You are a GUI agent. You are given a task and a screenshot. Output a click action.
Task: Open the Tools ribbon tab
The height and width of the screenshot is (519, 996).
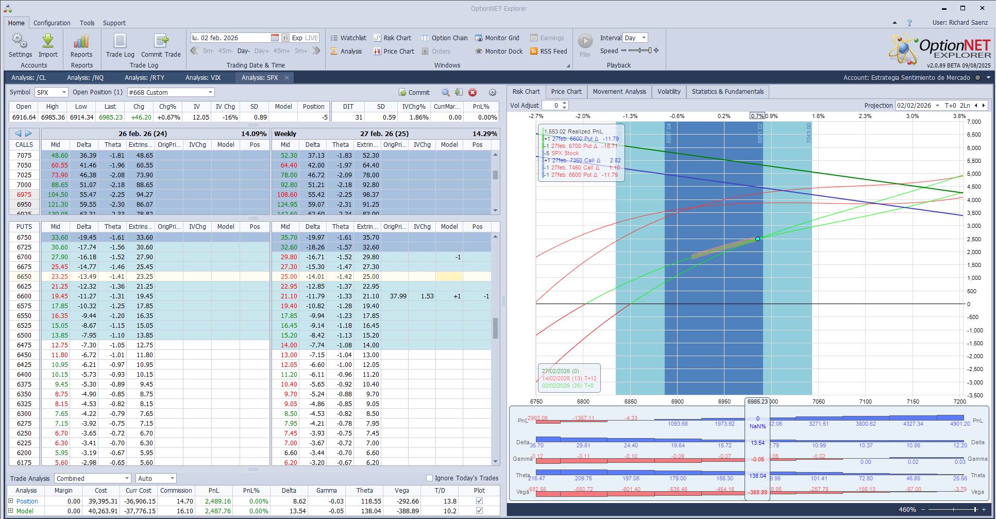(x=87, y=23)
